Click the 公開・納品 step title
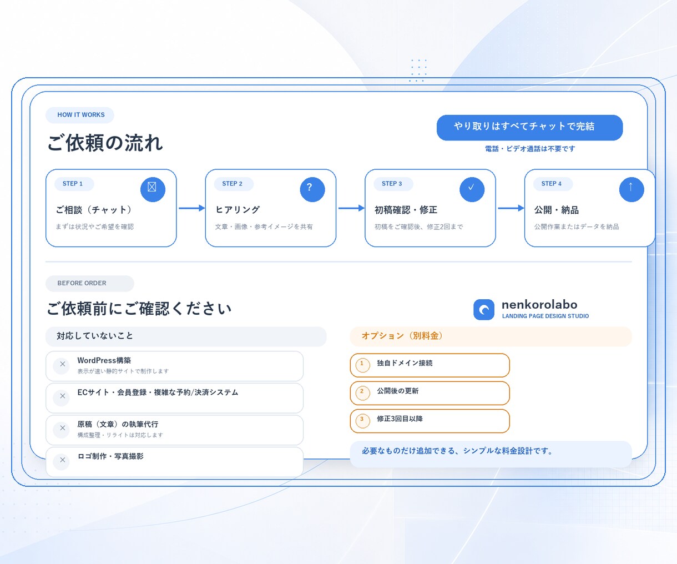This screenshot has height=564, width=677. pos(557,210)
